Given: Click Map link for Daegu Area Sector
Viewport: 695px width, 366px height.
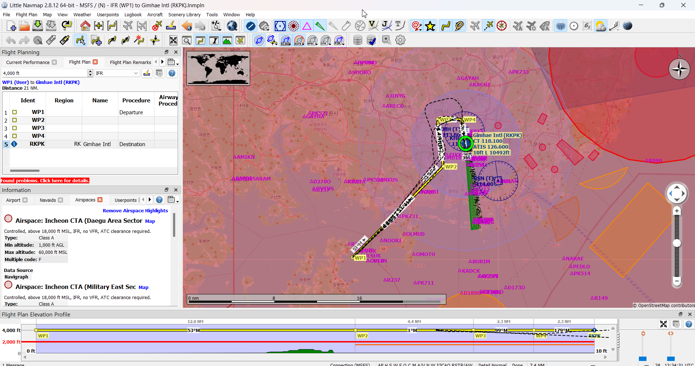Looking at the screenshot, I should point(150,221).
